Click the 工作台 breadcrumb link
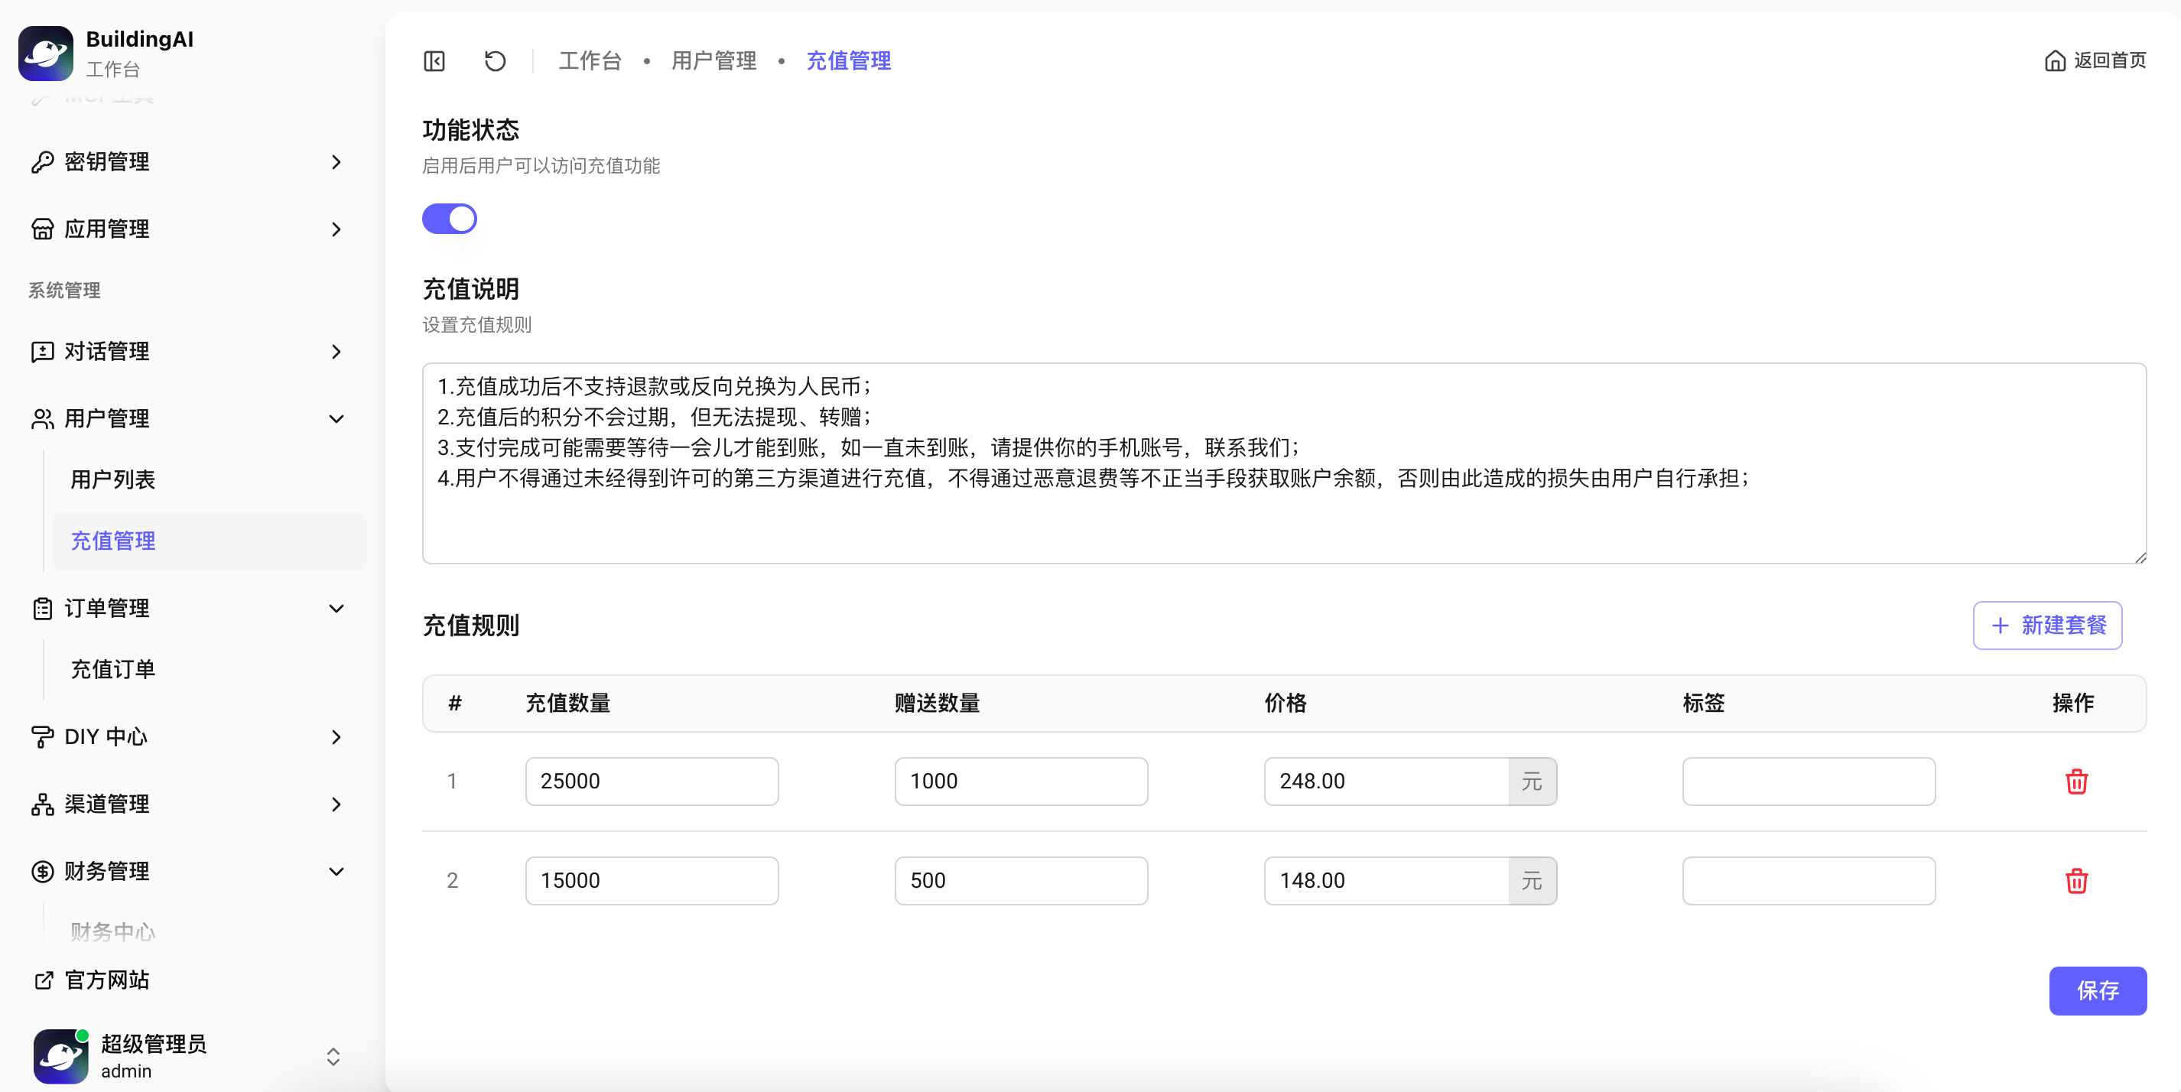This screenshot has height=1092, width=2181. (x=590, y=61)
